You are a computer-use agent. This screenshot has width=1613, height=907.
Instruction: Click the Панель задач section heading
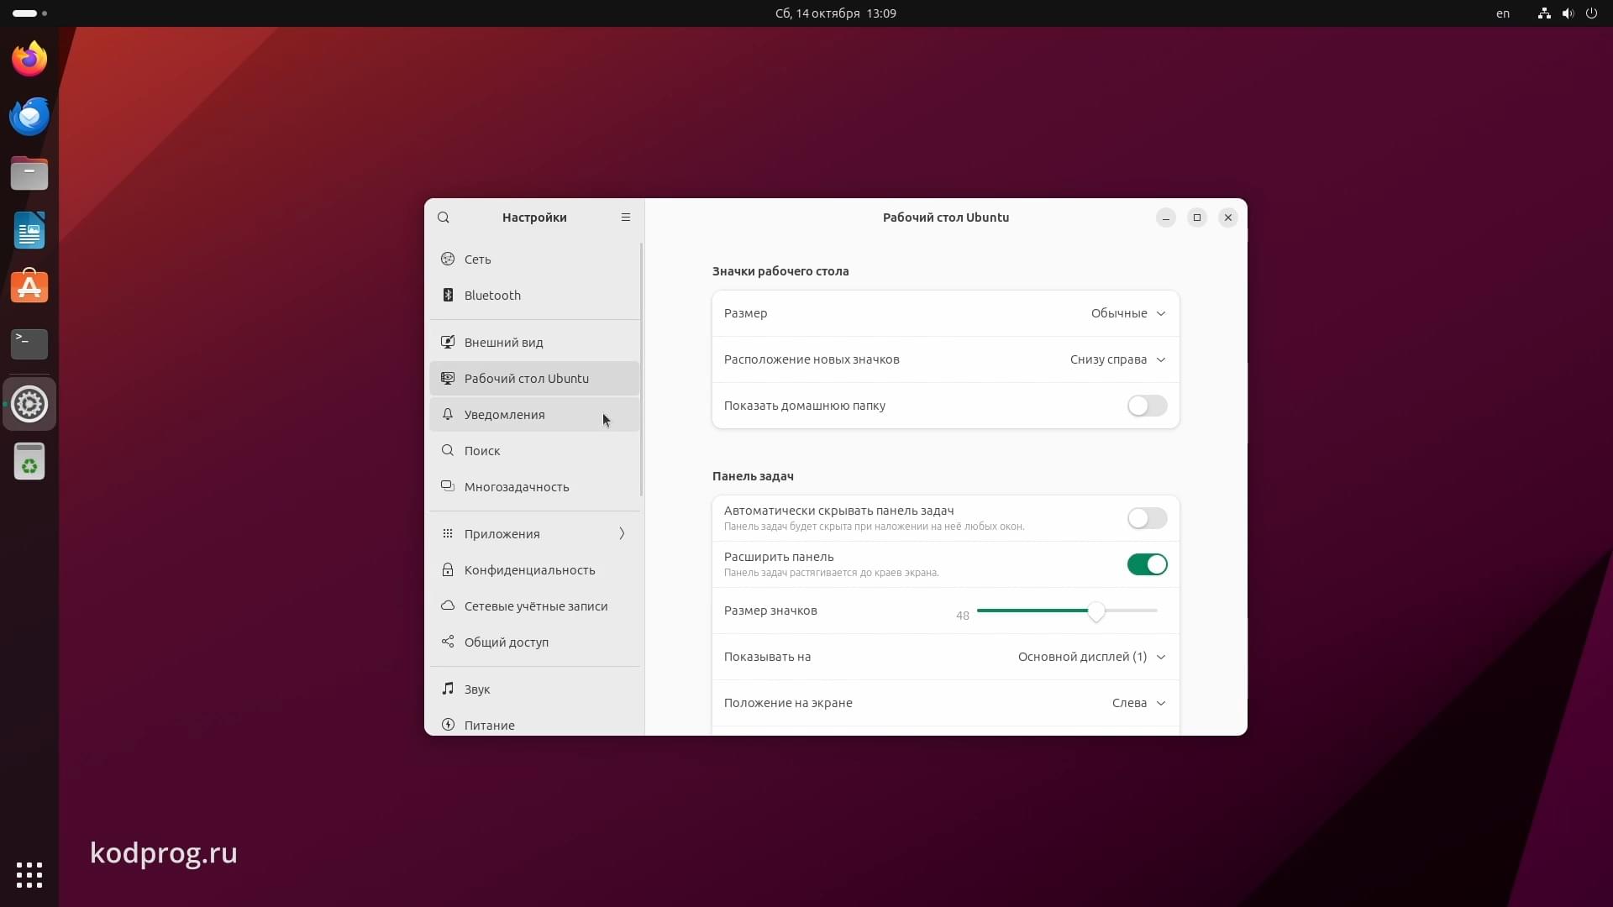pos(753,476)
